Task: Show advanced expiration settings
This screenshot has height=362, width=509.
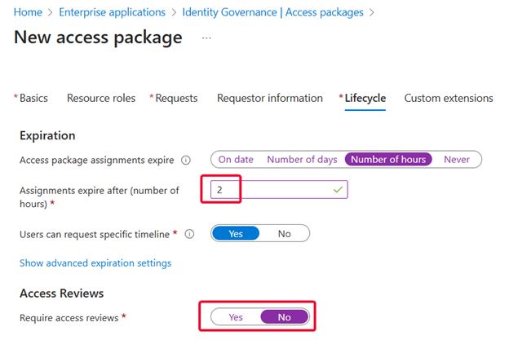Action: coord(95,263)
